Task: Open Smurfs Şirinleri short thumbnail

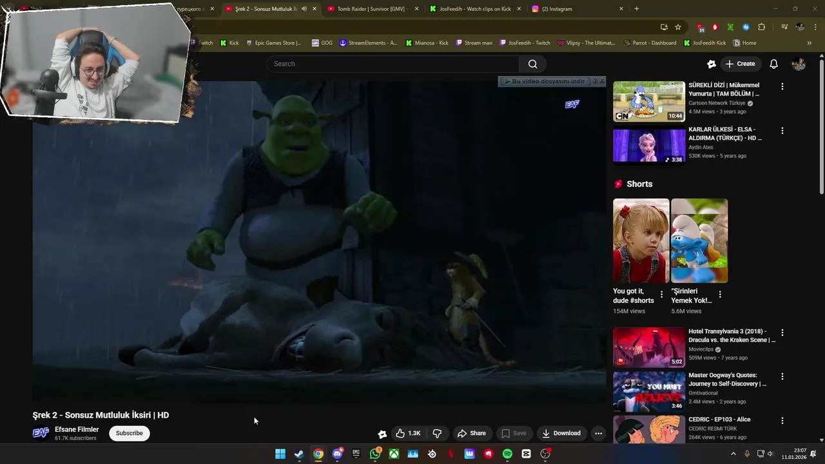Action: tap(699, 240)
